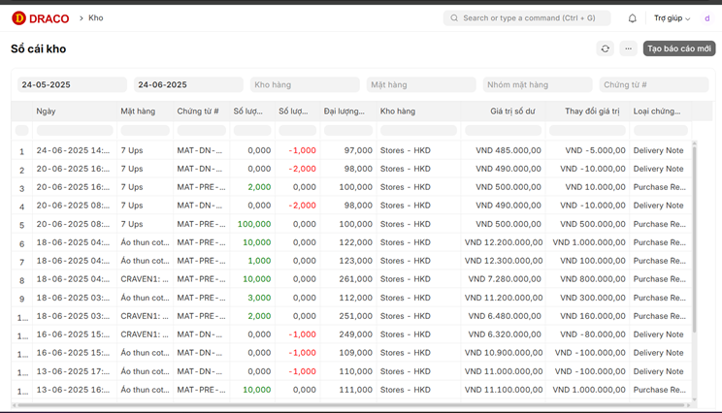722x413 pixels.
Task: Click the value VND 300.000,00
Action: point(593,298)
